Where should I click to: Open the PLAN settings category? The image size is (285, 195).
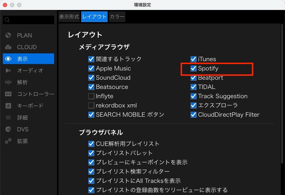pos(28,35)
